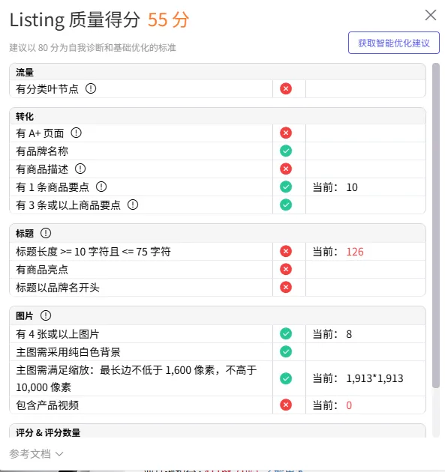Click red fail icon for 标题以品牌名开头
This screenshot has height=472, width=445.
[286, 287]
